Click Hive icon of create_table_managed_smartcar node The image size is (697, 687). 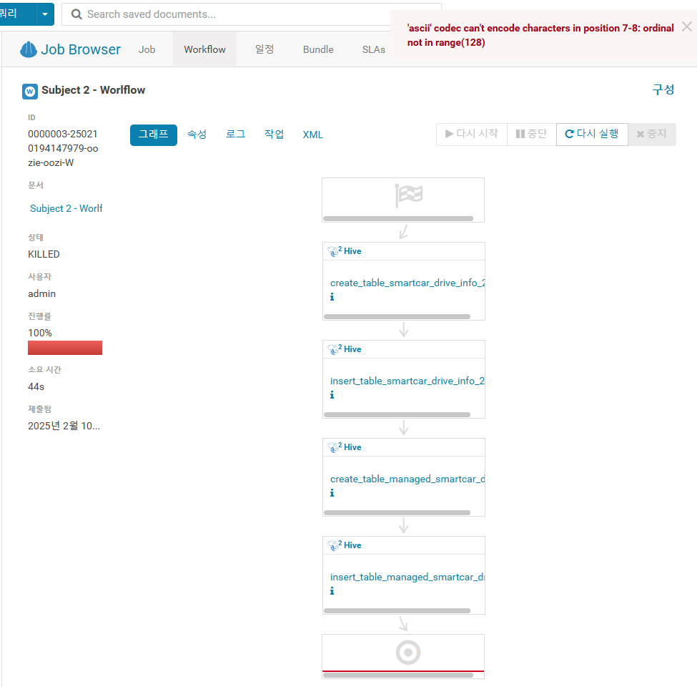click(x=333, y=447)
